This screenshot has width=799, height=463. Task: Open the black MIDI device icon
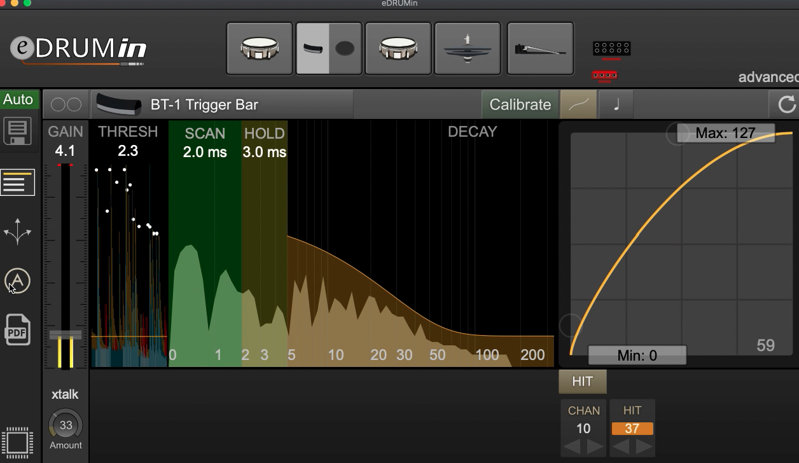tap(611, 48)
